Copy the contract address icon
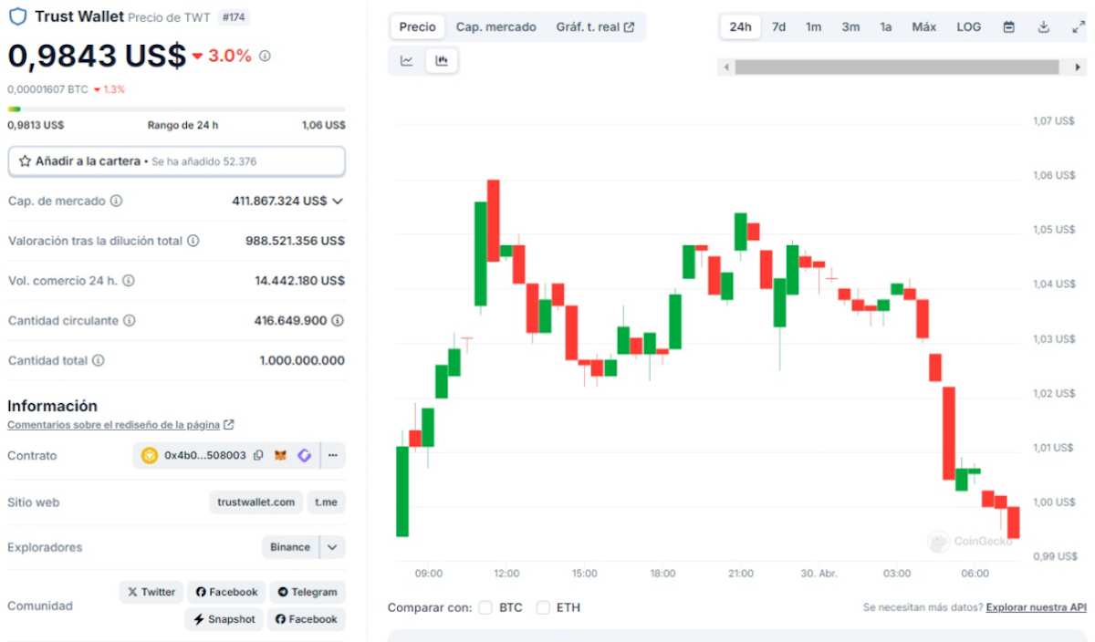 click(258, 455)
